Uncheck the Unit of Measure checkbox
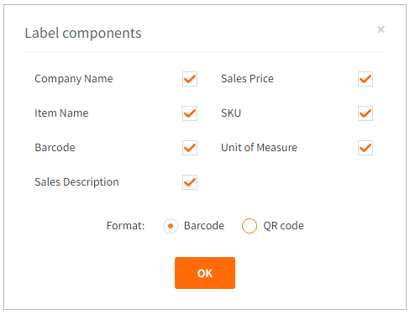Image resolution: width=410 pixels, height=315 pixels. [x=365, y=148]
